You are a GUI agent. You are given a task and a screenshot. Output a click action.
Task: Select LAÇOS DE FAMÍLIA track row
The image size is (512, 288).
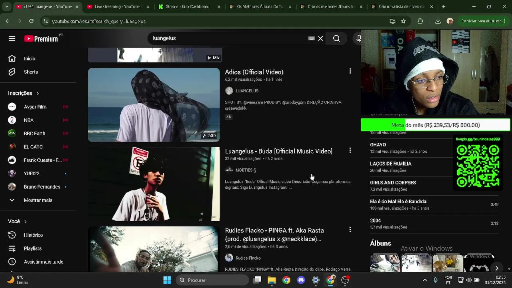tap(411, 167)
